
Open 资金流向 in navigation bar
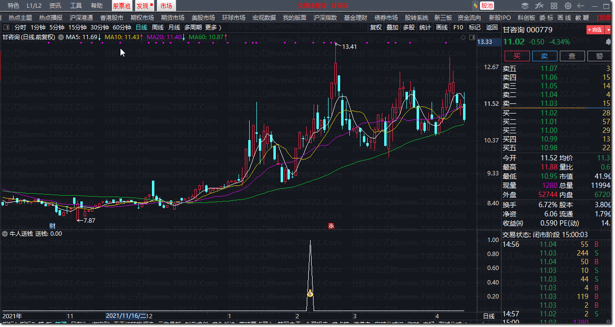pyautogui.click(x=469, y=17)
